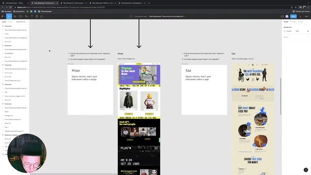Open the Figma main menu
This screenshot has width=311, height=175.
pos(3,17)
